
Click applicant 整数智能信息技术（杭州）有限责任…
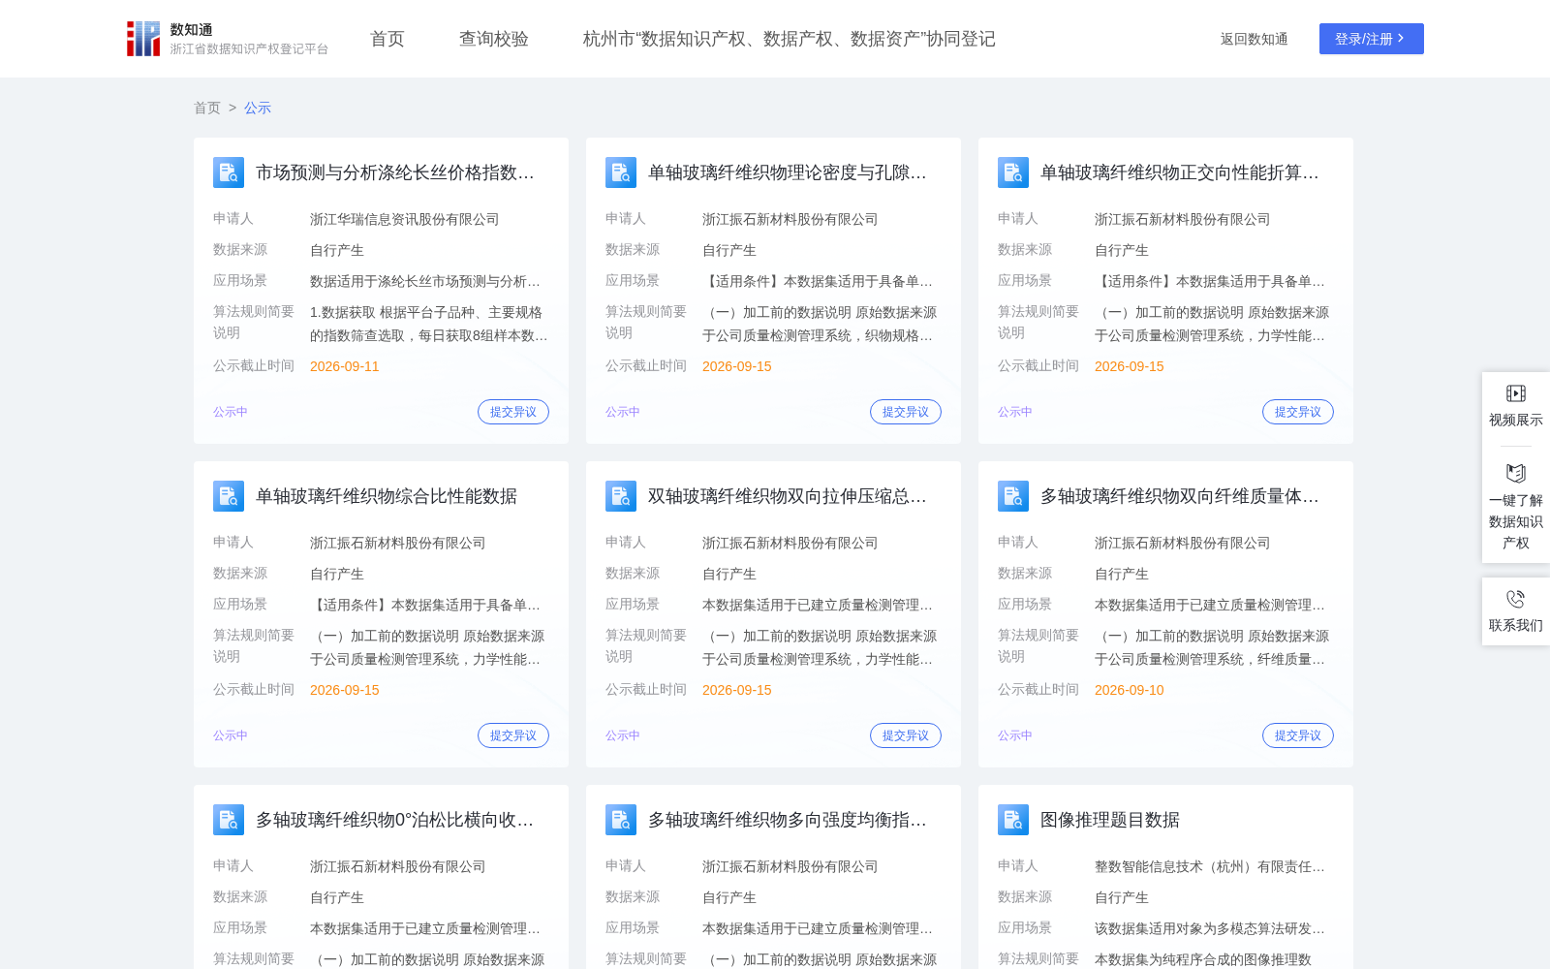[x=1210, y=866]
